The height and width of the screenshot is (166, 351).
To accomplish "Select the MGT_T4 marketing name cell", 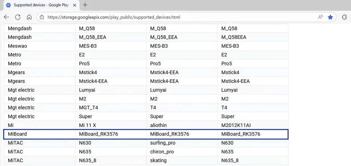I will point(88,107).
